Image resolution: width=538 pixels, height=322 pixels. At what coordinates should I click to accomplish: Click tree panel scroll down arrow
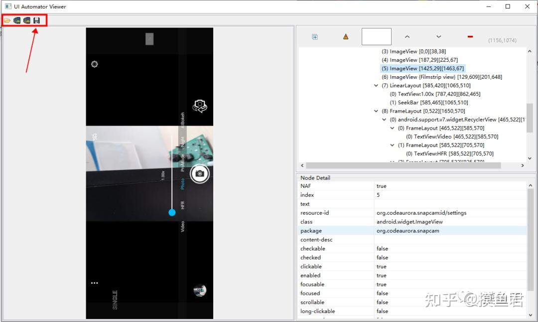[x=530, y=159]
